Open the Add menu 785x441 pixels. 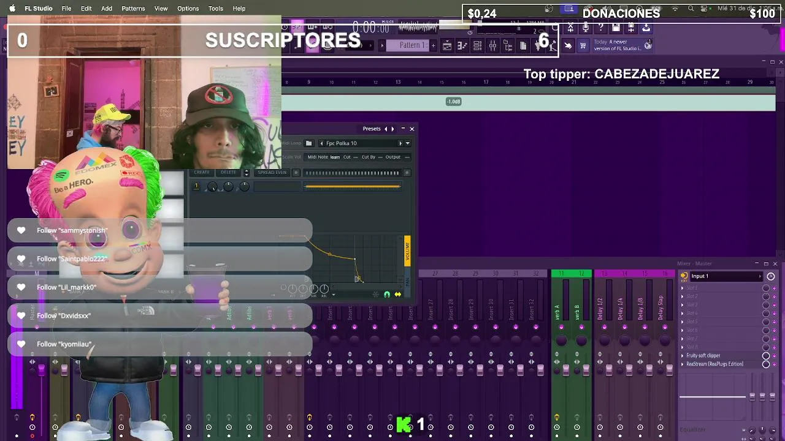pos(107,9)
